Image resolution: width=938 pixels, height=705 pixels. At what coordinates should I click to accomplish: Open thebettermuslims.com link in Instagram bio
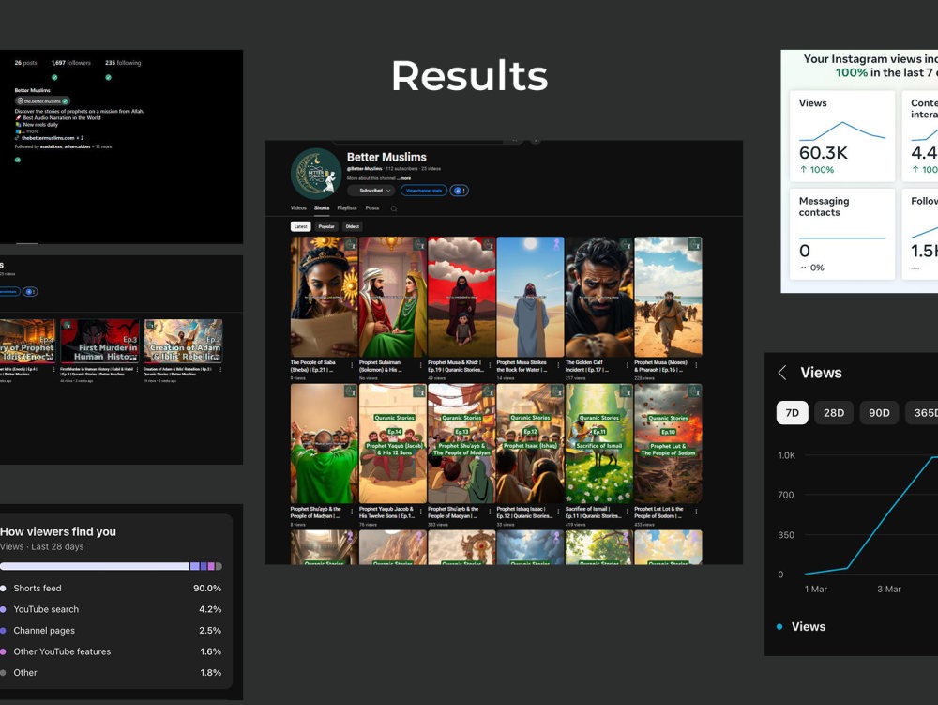pyautogui.click(x=49, y=138)
